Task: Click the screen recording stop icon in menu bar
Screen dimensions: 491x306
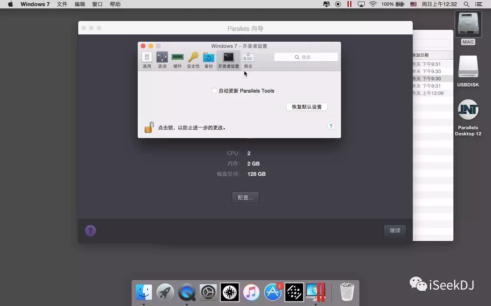Action: 338,4
